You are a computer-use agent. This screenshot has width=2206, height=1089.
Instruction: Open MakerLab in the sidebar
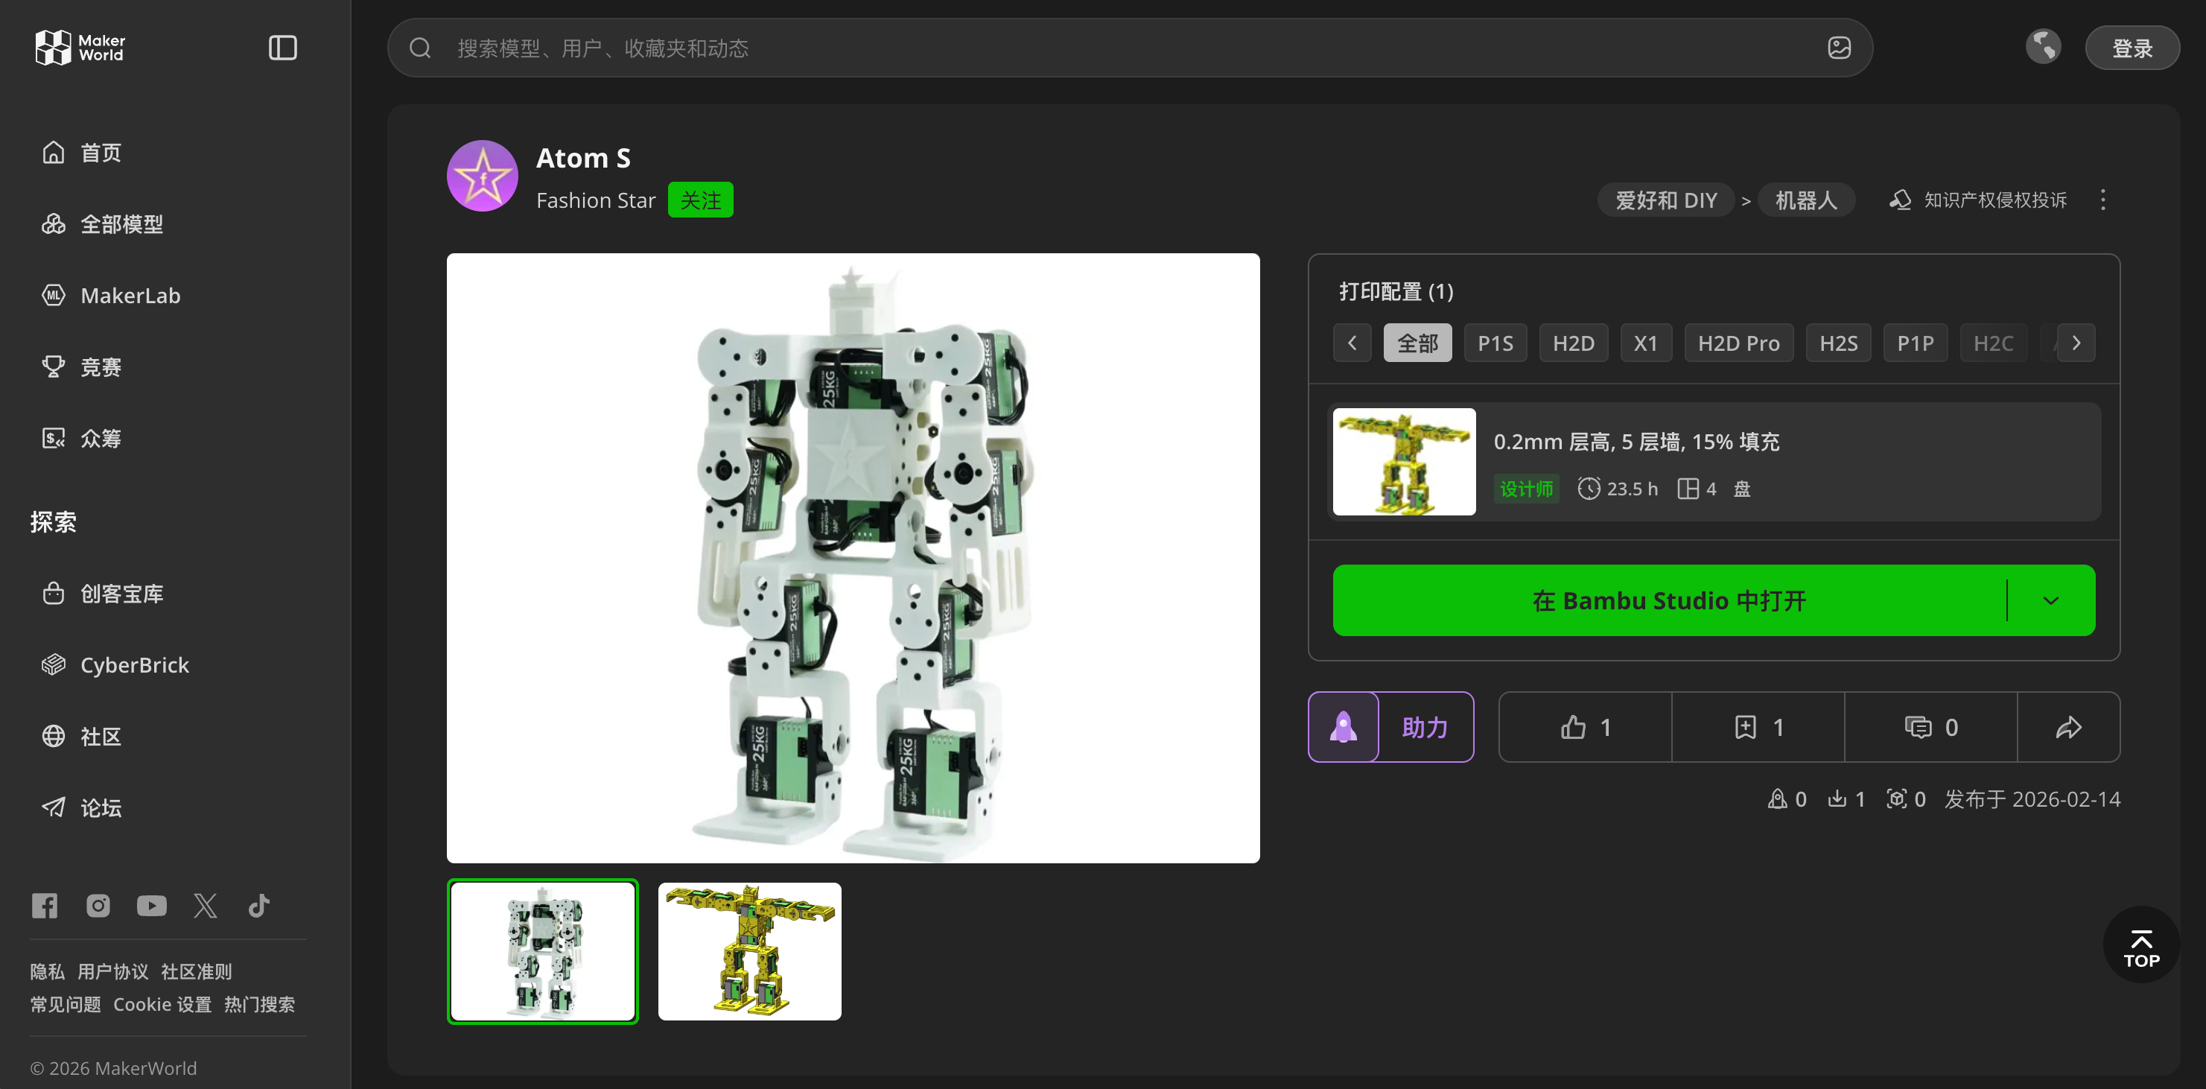click(130, 296)
